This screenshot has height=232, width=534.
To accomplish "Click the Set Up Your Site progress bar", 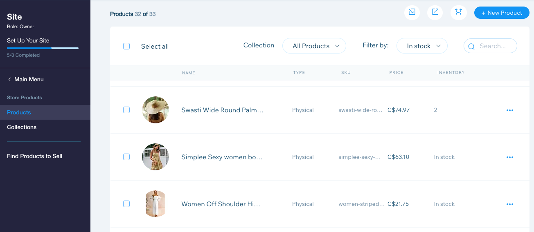I will [43, 48].
